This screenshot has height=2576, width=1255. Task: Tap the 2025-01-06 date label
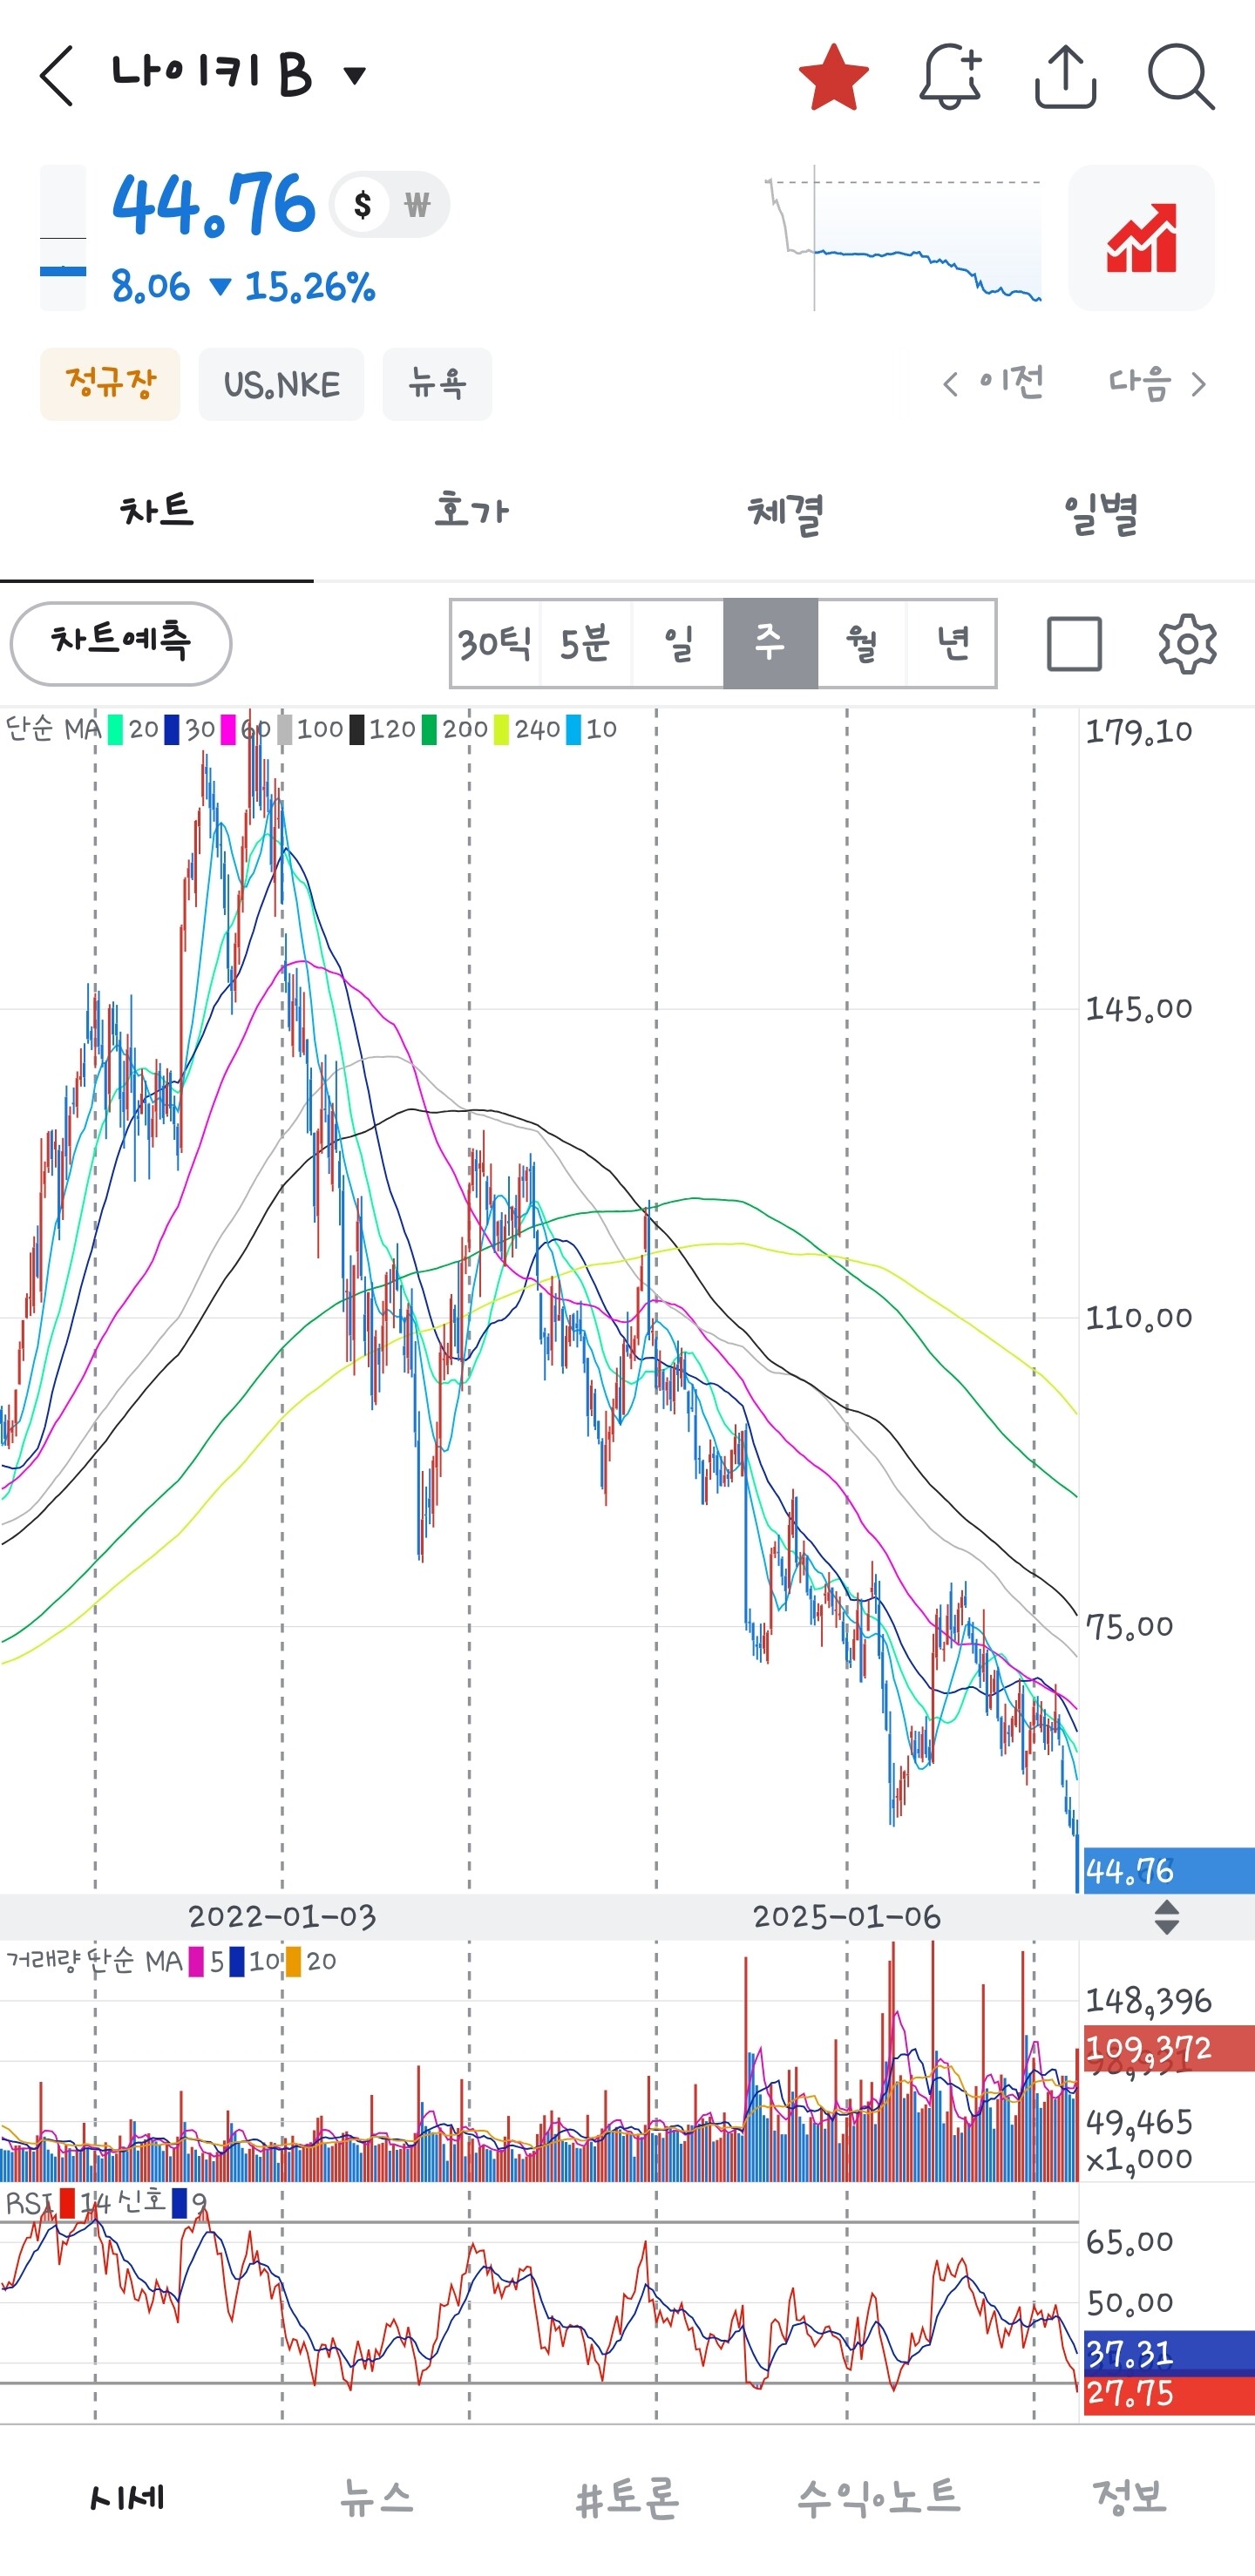click(846, 1916)
